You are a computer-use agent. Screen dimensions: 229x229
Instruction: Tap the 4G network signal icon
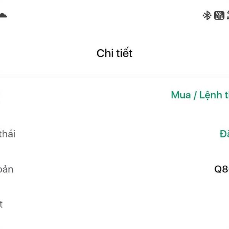[x=227, y=15]
